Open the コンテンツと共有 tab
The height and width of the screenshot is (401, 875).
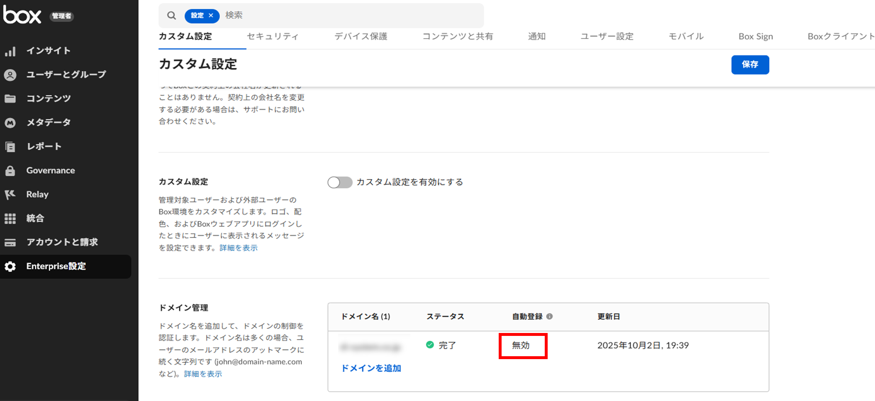tap(458, 36)
